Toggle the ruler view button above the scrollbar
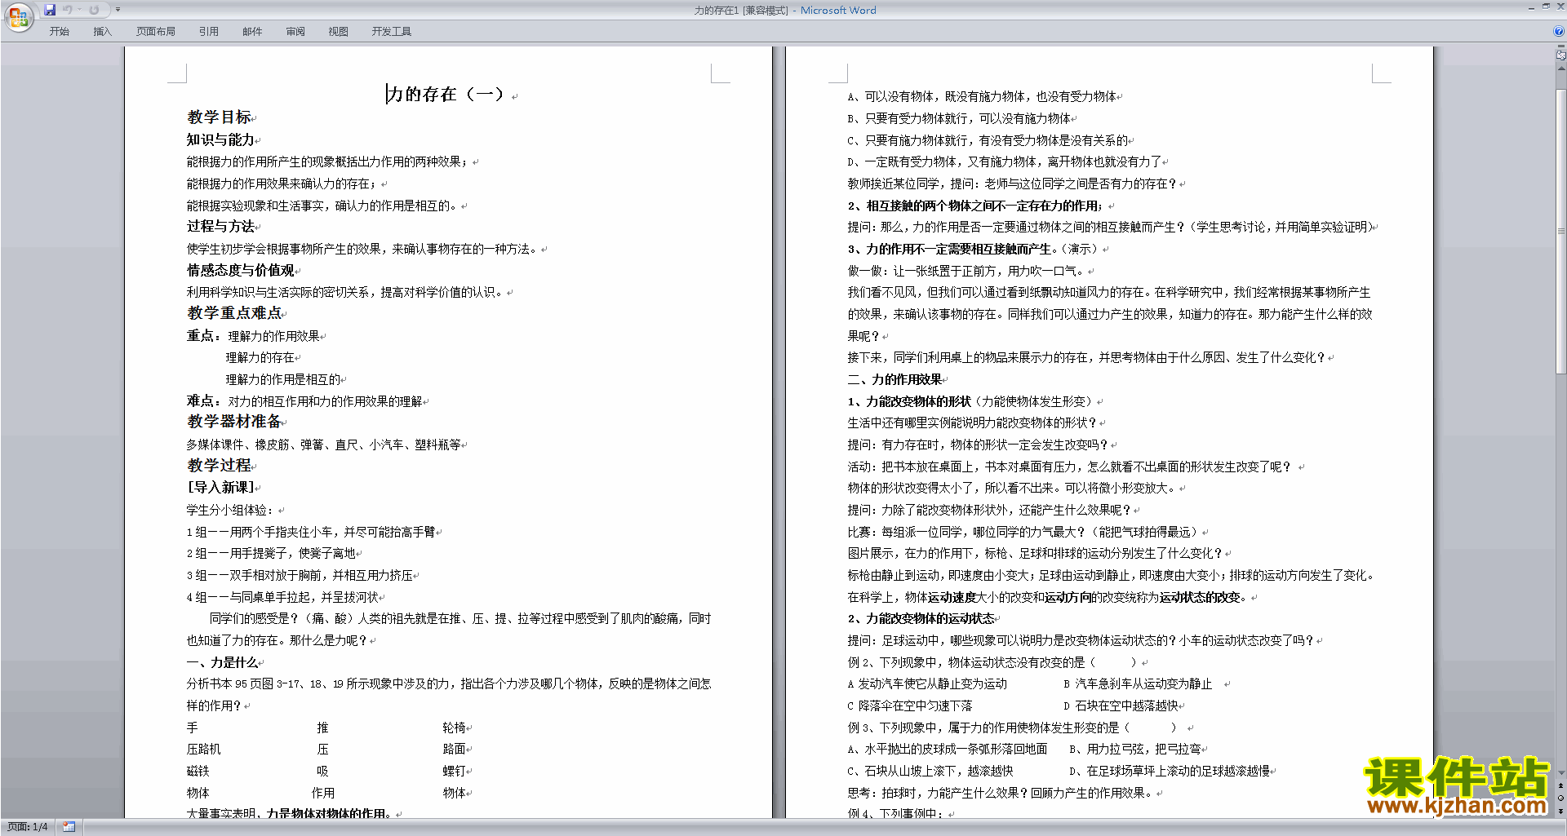Image resolution: width=1567 pixels, height=836 pixels. 1560,55
